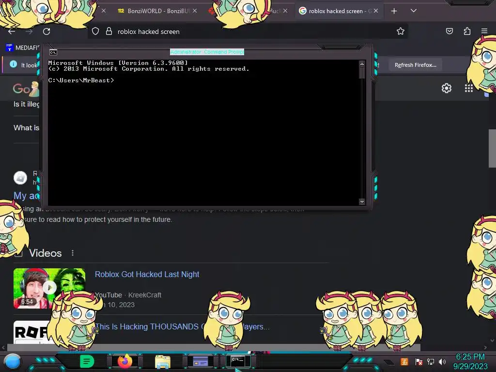The image size is (496, 372).
Task: Open the Videos section three-dot menu
Action: tap(73, 253)
